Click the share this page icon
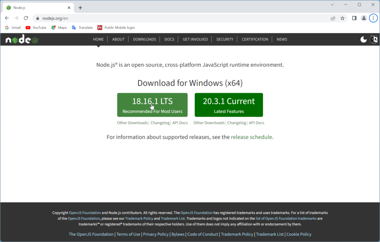The height and width of the screenshot is (242, 380). click(333, 18)
